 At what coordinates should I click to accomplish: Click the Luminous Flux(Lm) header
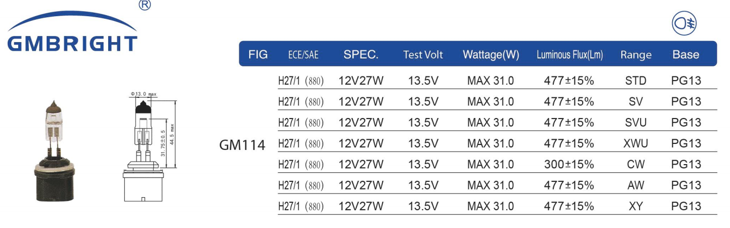570,55
